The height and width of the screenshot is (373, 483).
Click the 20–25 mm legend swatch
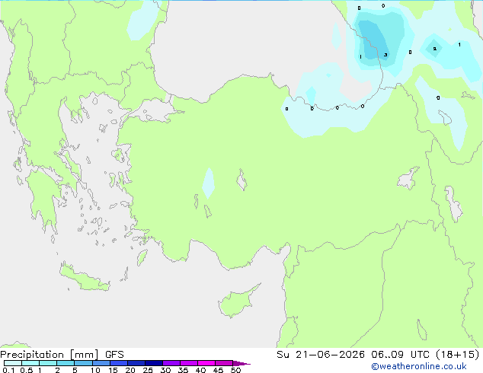pyautogui.click(x=136, y=363)
